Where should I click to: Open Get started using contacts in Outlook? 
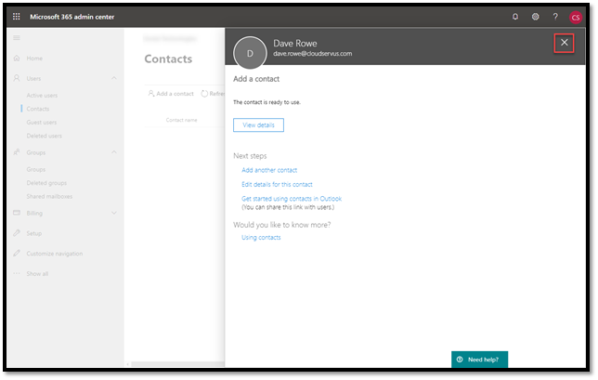(292, 199)
